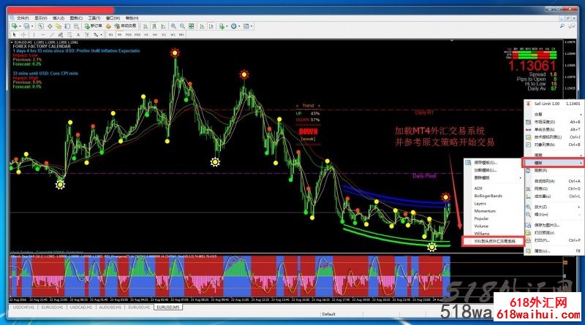Image resolution: width=585 pixels, height=325 pixels.
Task: Open the search icon at top right
Action: (562, 26)
